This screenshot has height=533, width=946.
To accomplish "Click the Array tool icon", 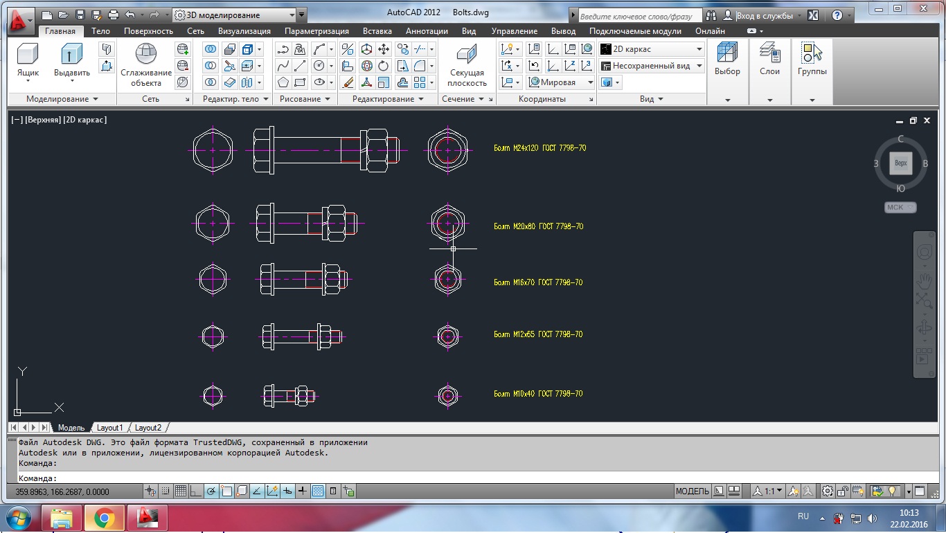I will (420, 82).
